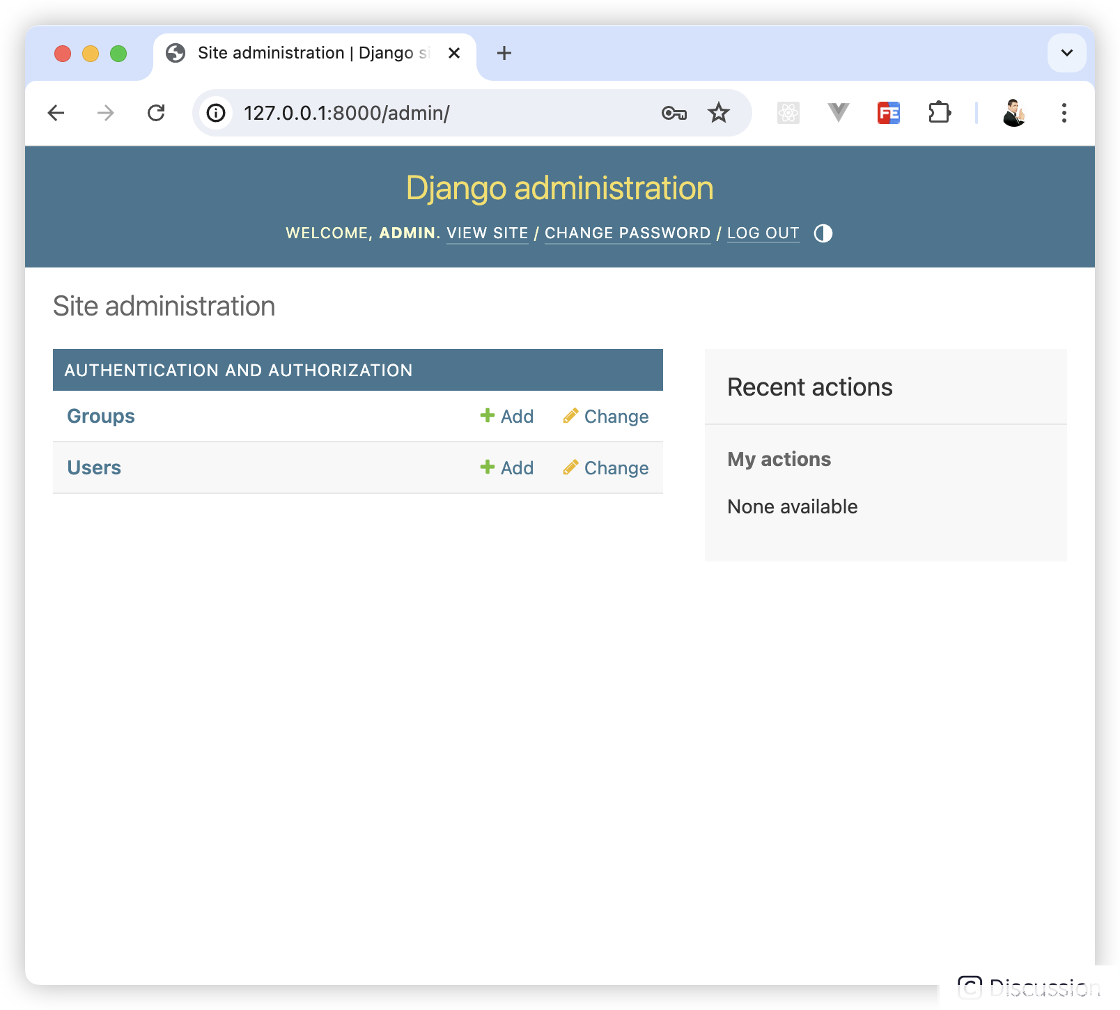Bookmark this page with the star icon
The height and width of the screenshot is (1010, 1120).
[x=718, y=113]
